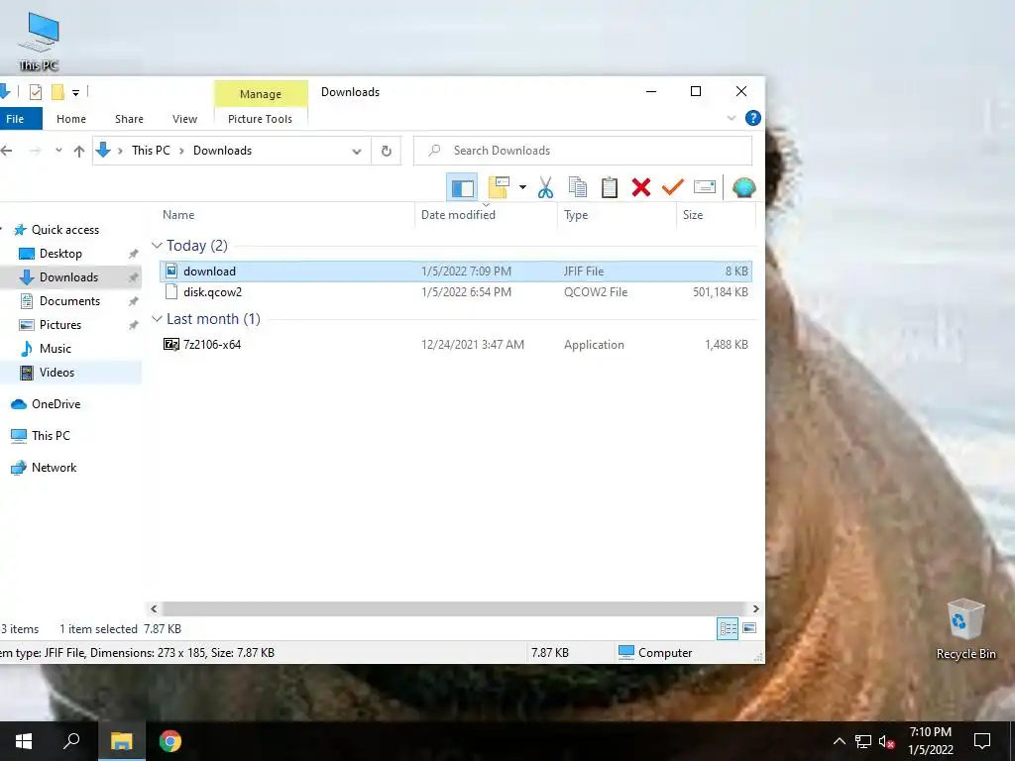Open the Explorer help question mark
The image size is (1015, 761).
[753, 119]
